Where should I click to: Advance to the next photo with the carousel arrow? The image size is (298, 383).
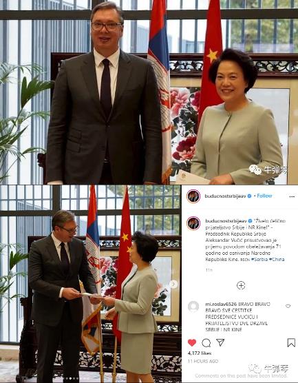(173, 284)
